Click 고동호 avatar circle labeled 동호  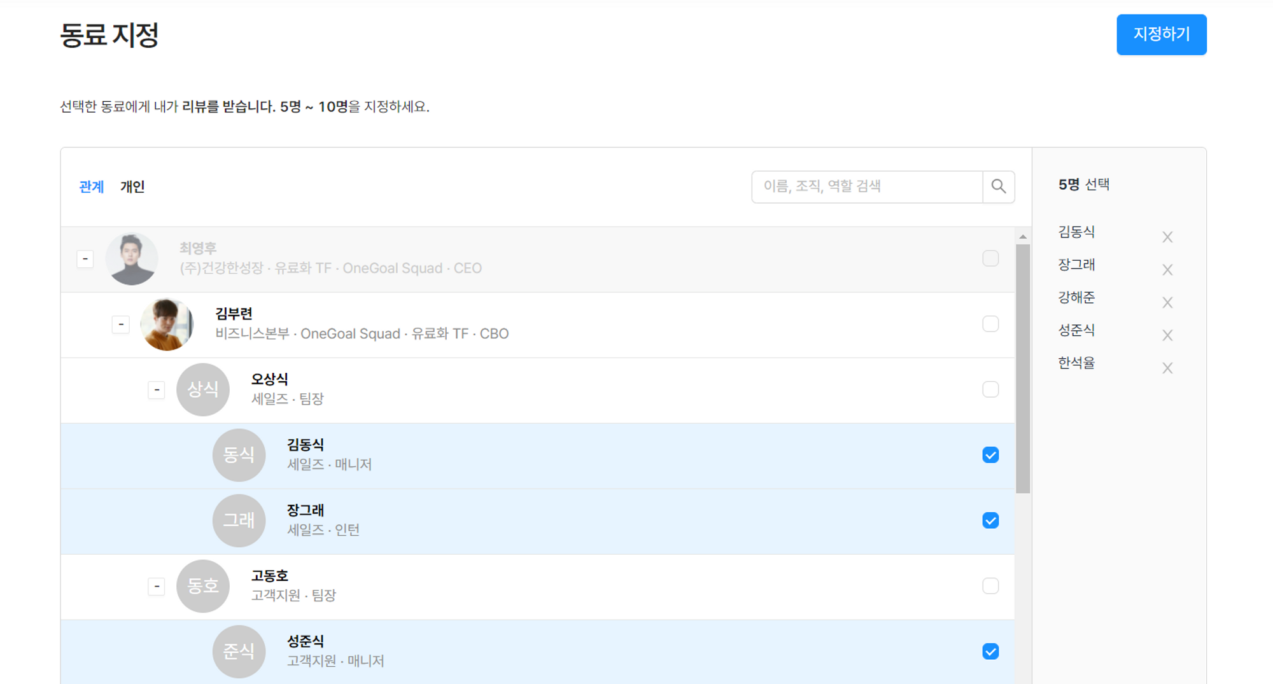[203, 586]
